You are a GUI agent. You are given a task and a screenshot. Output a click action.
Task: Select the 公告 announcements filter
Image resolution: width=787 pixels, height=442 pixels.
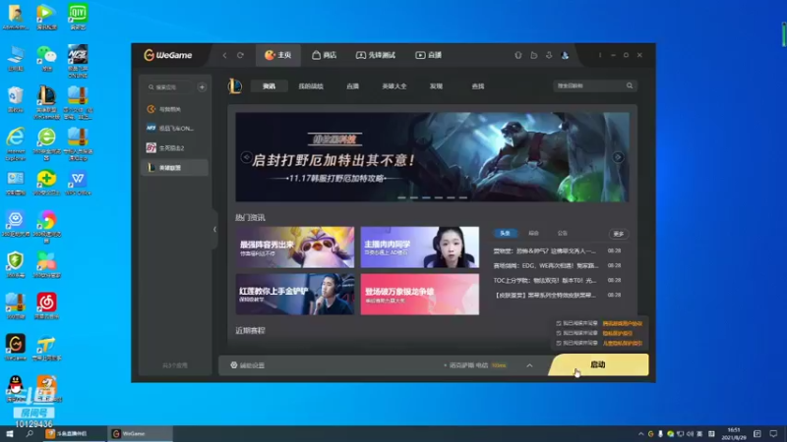click(562, 234)
